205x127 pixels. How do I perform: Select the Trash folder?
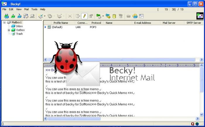click(19, 34)
